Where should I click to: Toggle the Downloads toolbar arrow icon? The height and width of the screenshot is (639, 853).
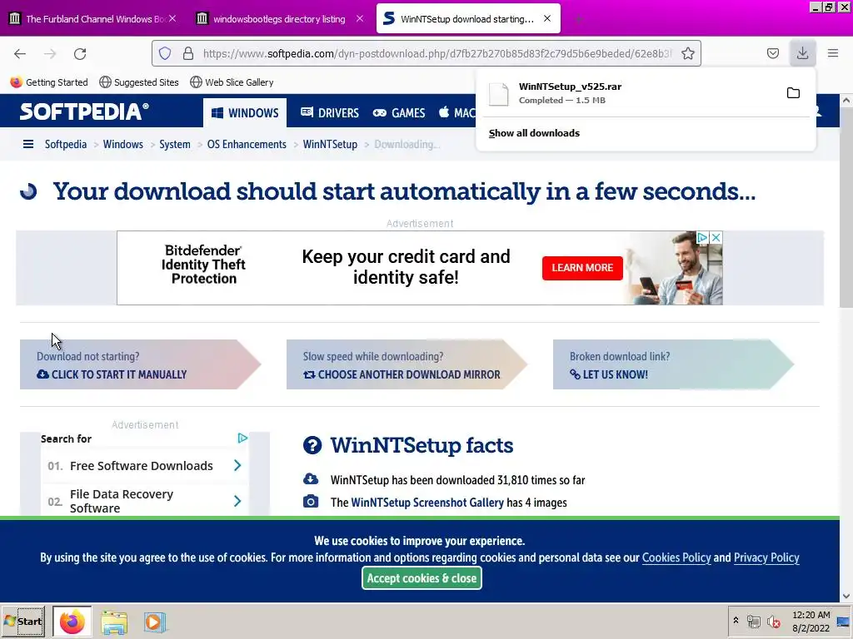[802, 53]
